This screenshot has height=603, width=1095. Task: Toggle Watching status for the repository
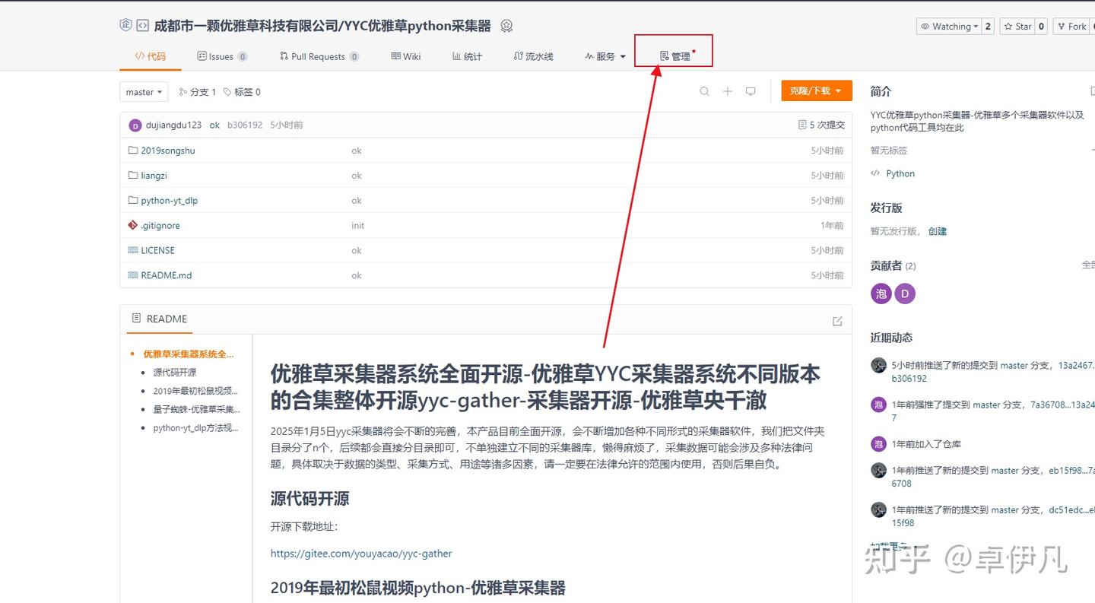tap(949, 25)
